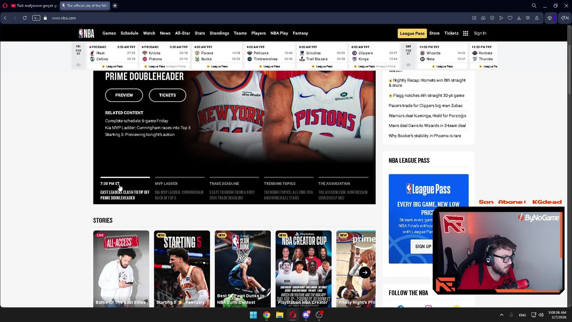The height and width of the screenshot is (322, 572).
Task: Open the ENG language selector
Action: 522,315
